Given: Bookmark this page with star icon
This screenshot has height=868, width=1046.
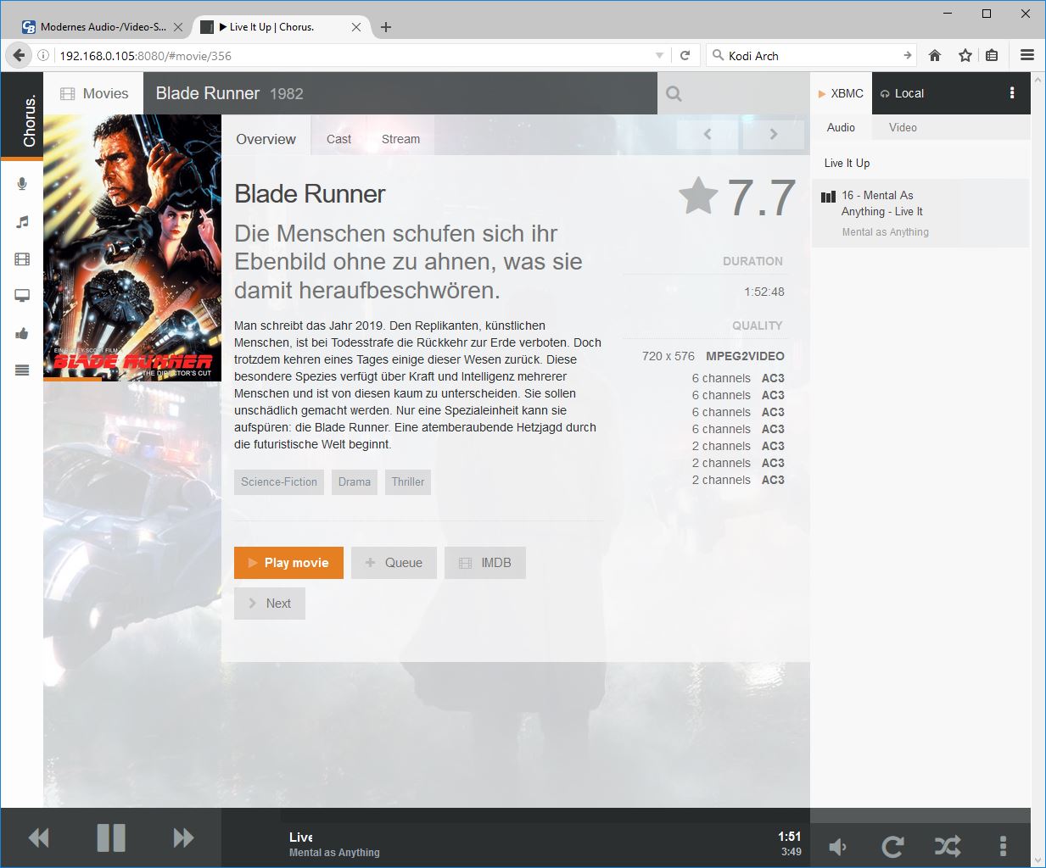Looking at the screenshot, I should (x=965, y=55).
